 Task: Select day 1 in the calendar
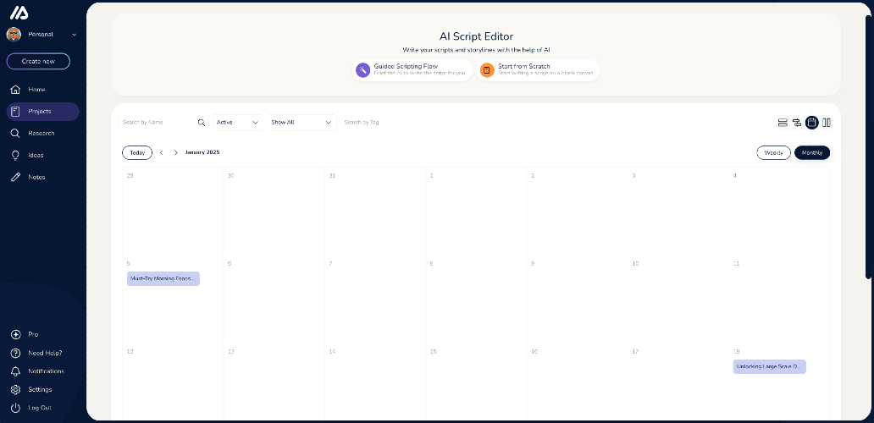[x=431, y=176]
